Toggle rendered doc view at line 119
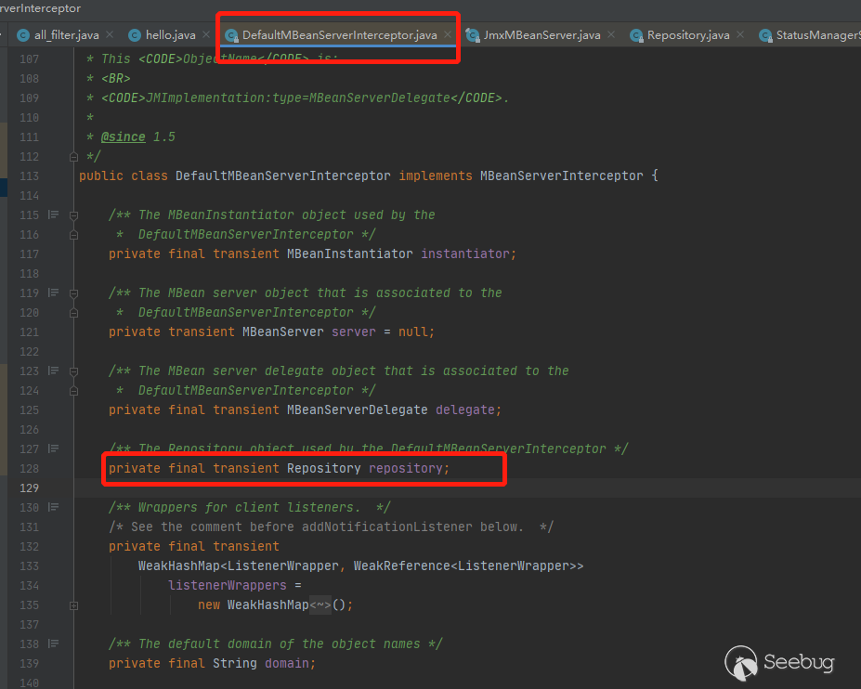The width and height of the screenshot is (861, 689). click(x=53, y=292)
